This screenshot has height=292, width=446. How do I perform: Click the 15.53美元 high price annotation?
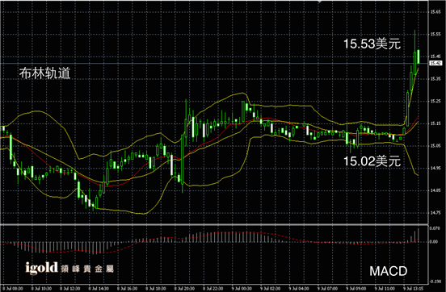[372, 44]
